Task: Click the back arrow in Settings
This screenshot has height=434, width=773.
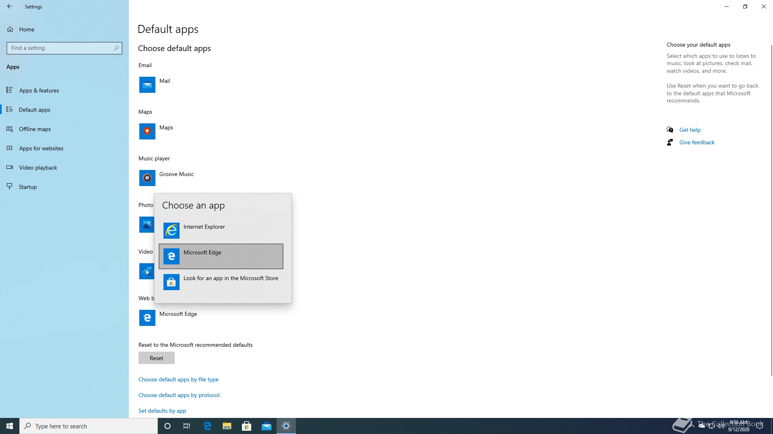Action: click(x=10, y=6)
